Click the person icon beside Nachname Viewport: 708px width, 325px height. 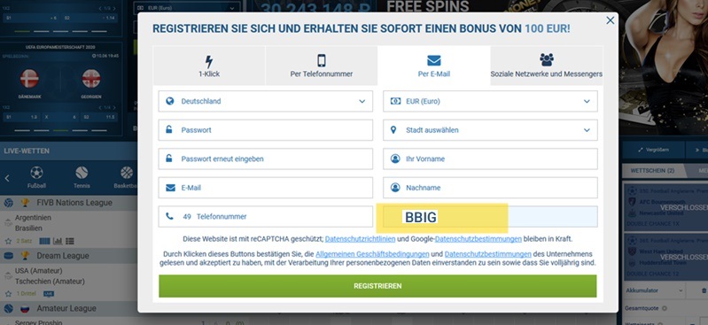[395, 188]
